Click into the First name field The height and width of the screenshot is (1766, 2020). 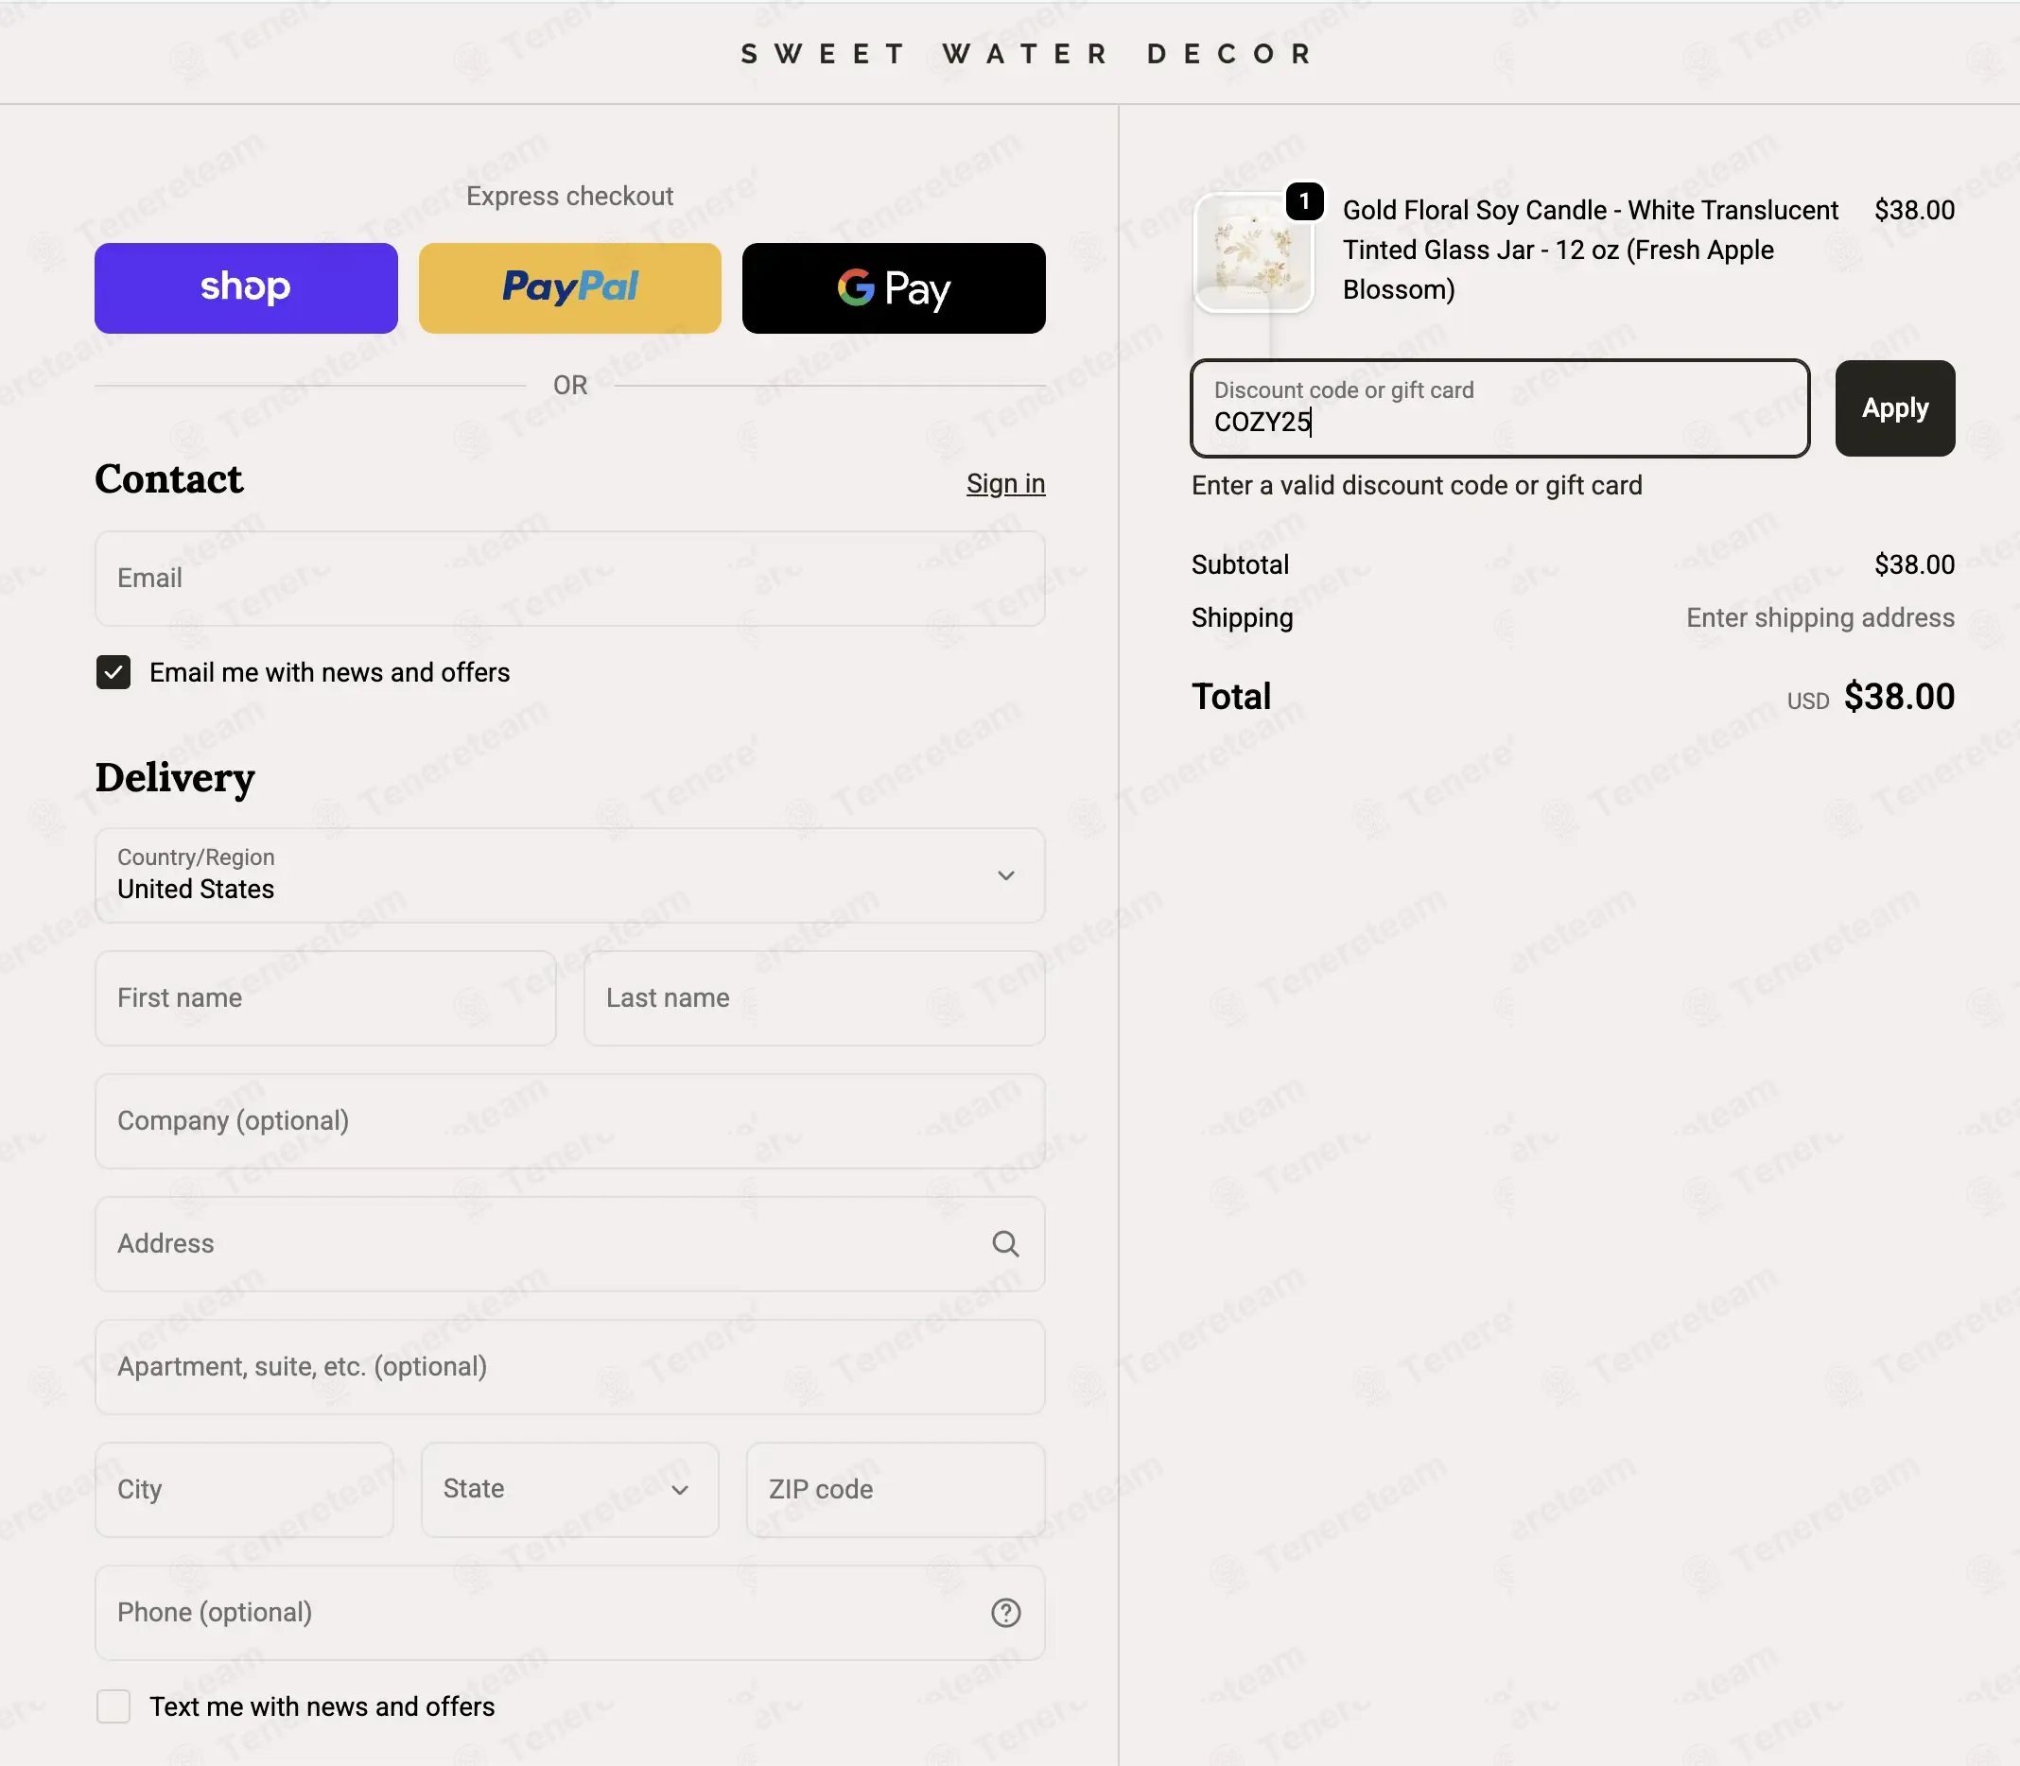click(x=325, y=997)
